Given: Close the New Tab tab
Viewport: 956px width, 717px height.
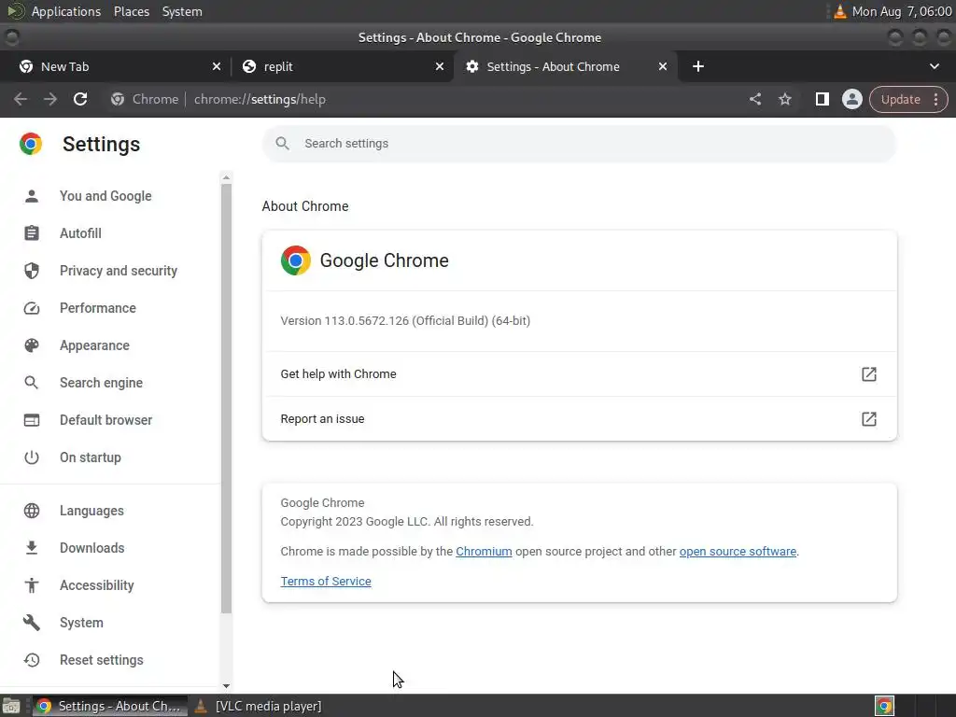Looking at the screenshot, I should 217,66.
